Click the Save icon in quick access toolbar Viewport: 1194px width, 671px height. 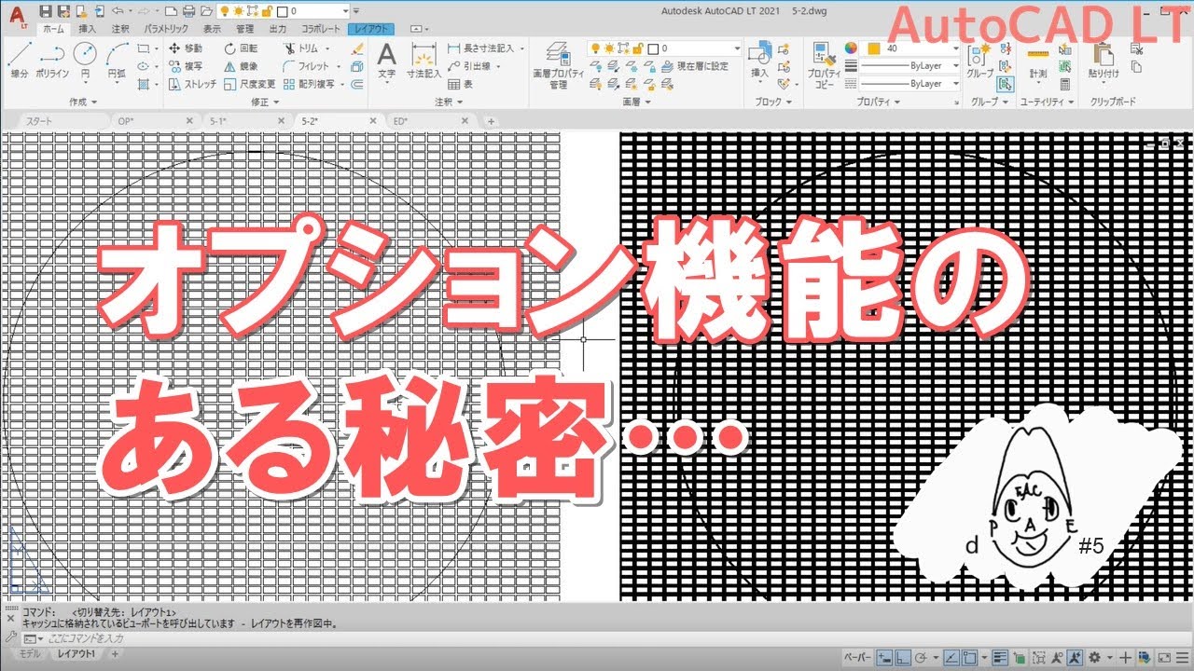click(x=47, y=11)
